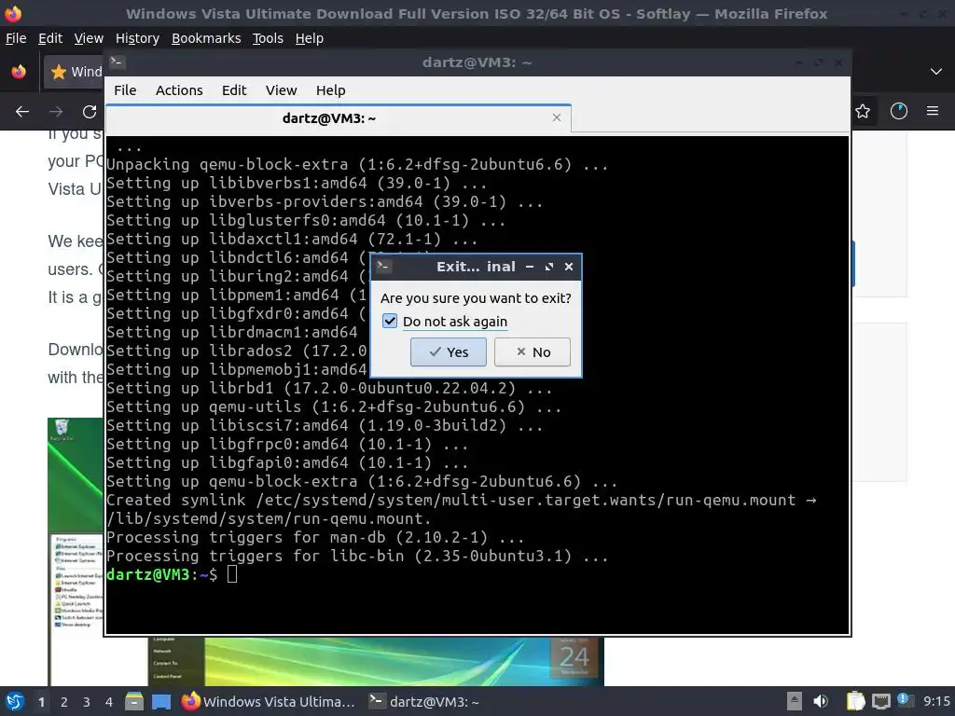Open the terminal Actions menu
This screenshot has width=955, height=716.
(179, 90)
